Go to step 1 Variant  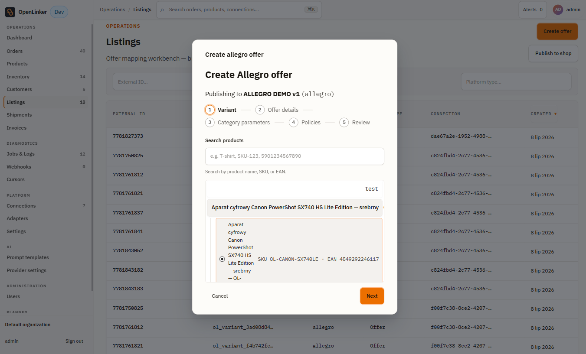pos(221,110)
